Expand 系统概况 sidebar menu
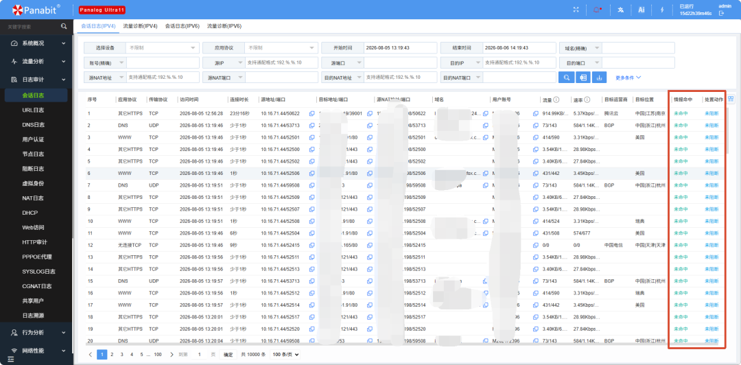Viewport: 741px width, 365px height. coord(36,43)
